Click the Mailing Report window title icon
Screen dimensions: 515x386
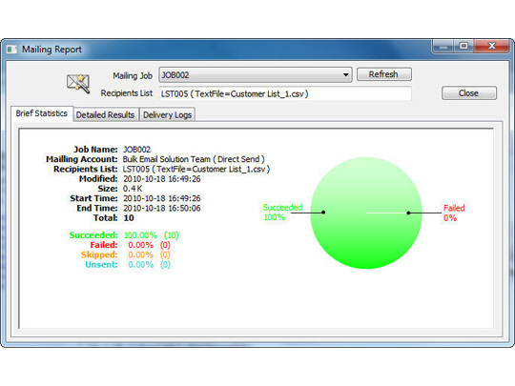[11, 50]
